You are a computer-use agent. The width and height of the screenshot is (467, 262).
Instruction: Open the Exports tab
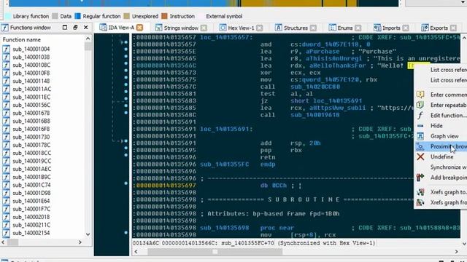tap(439, 28)
